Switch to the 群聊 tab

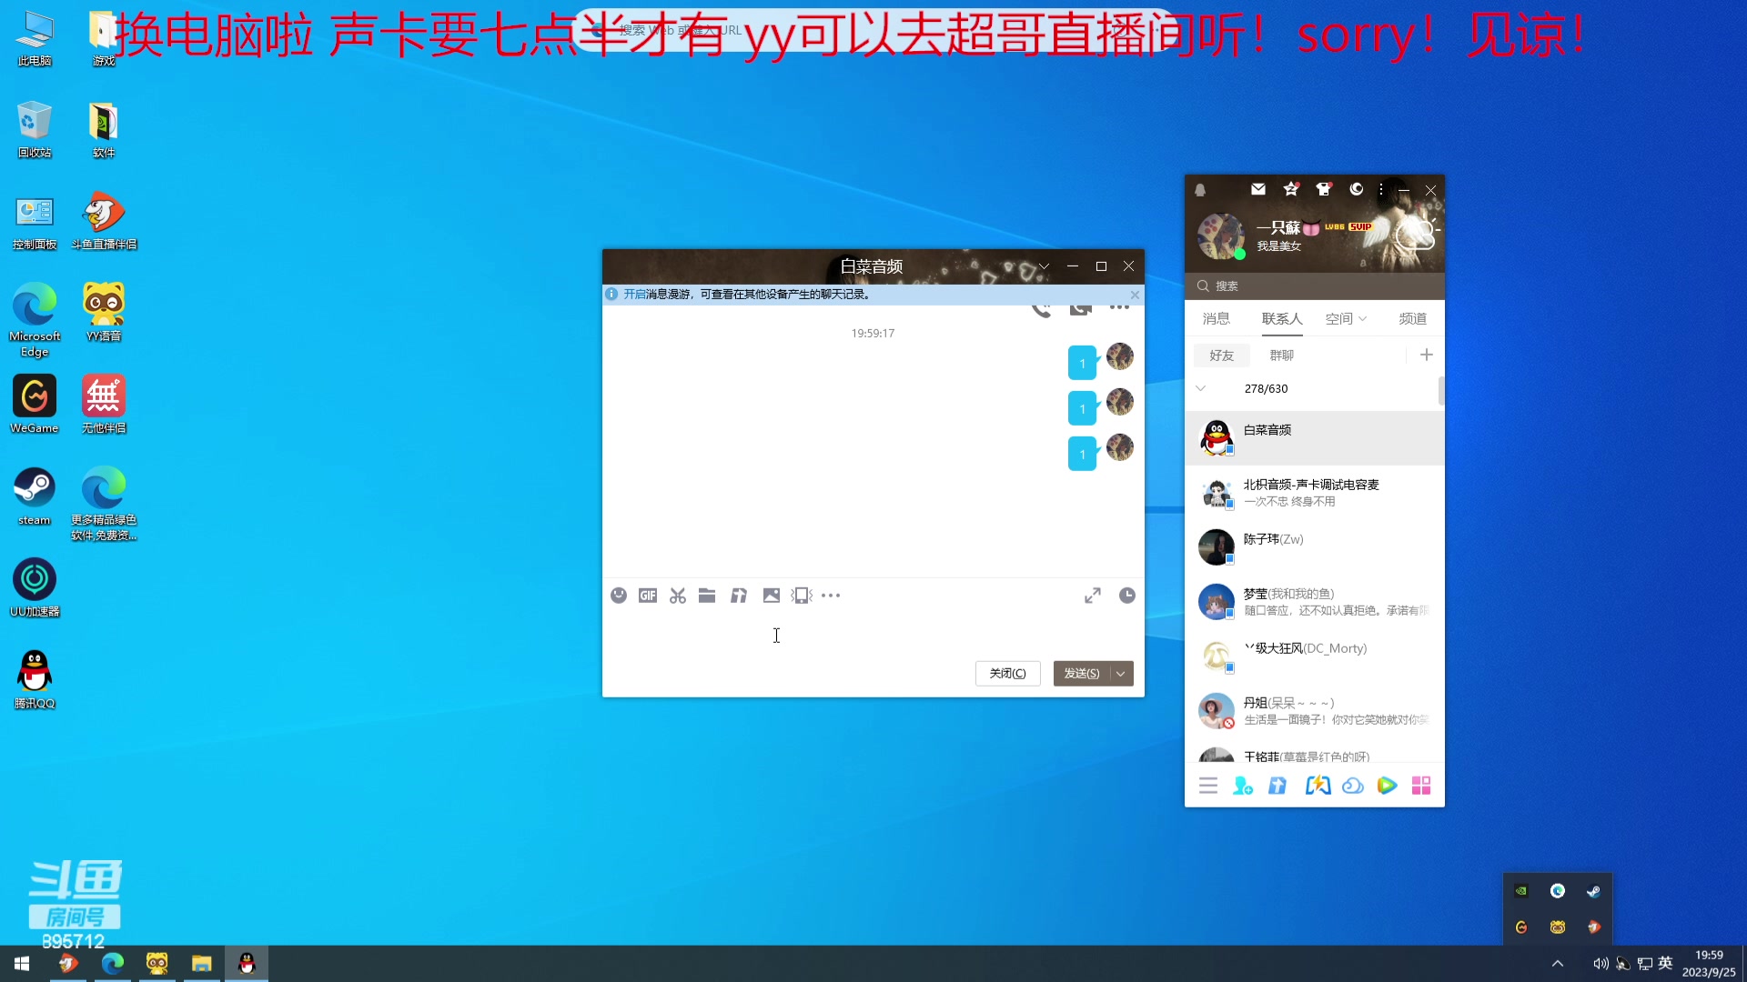tap(1281, 355)
